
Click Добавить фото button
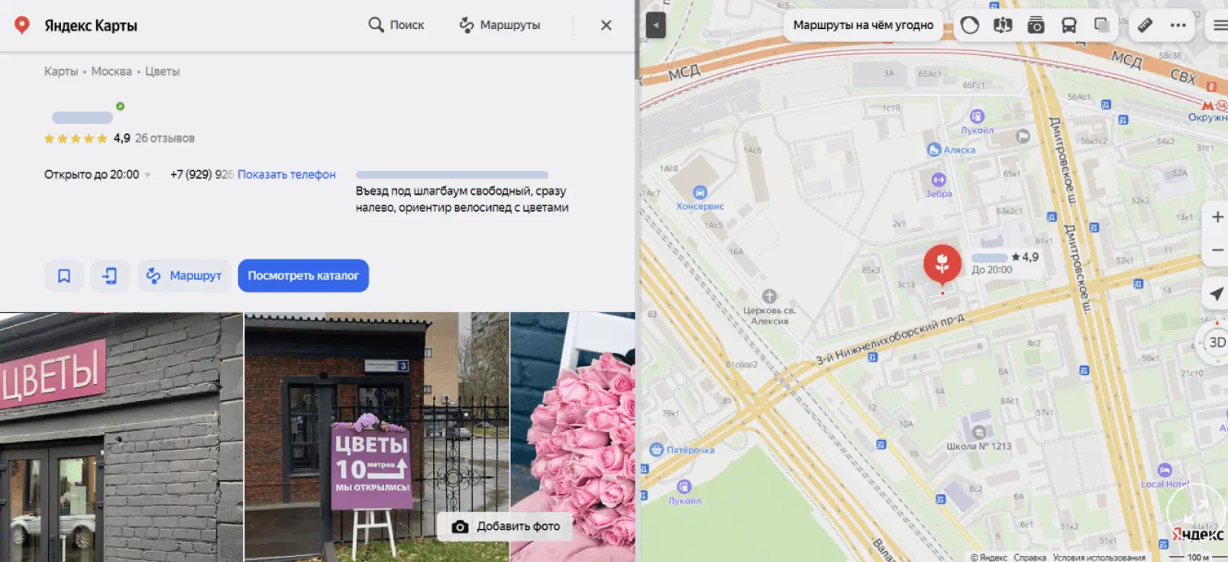(506, 526)
